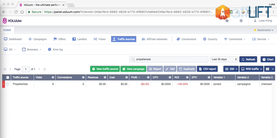Expand the Browsers dropdown
This screenshot has width=277, height=138.
click(x=31, y=49)
